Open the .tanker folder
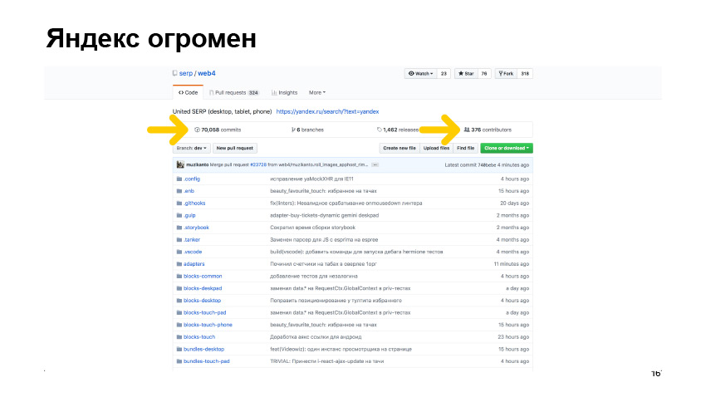 click(x=192, y=239)
